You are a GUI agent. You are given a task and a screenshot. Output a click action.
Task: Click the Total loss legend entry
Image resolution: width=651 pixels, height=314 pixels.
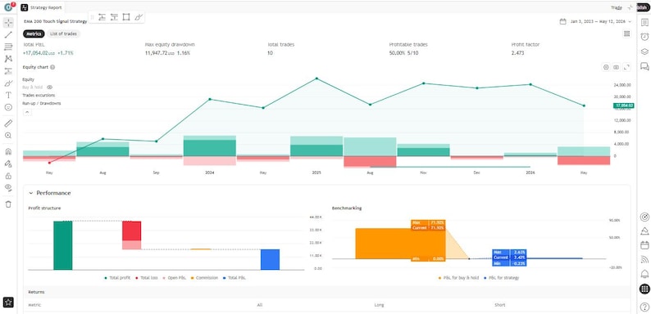pos(148,278)
